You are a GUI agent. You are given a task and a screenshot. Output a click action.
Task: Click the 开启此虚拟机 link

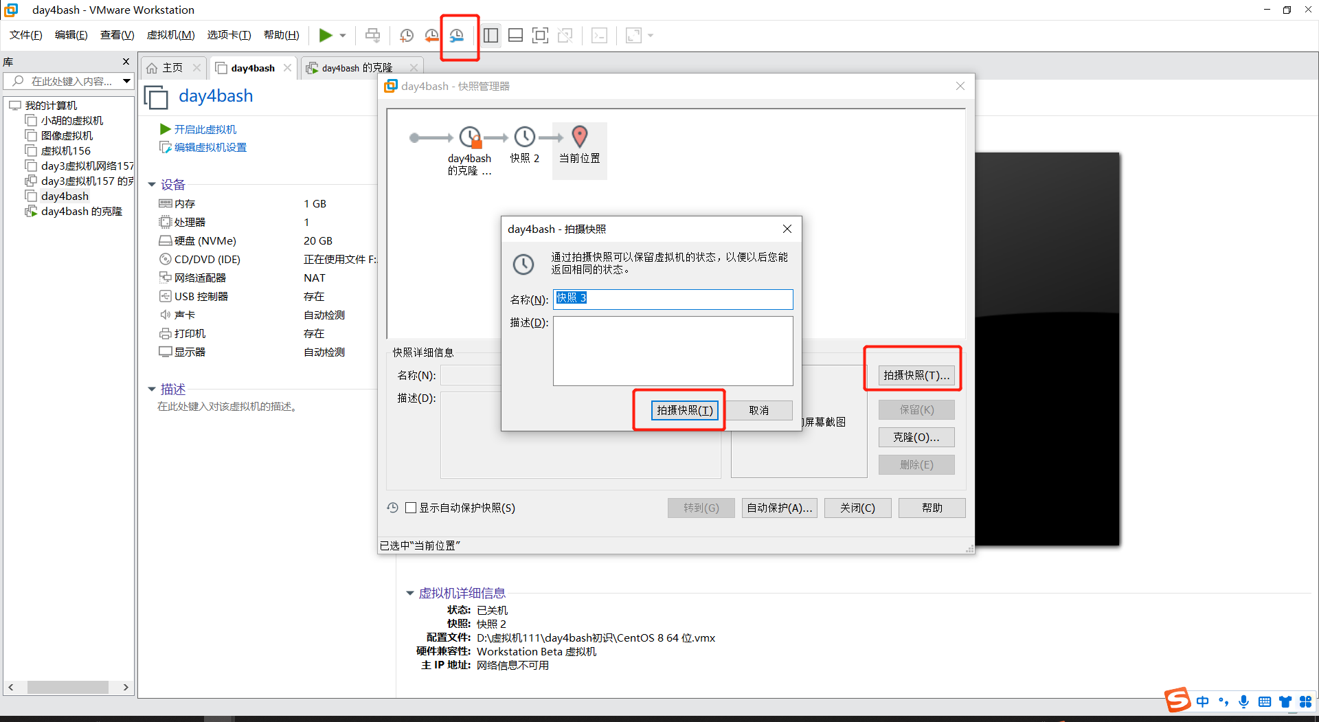(x=205, y=129)
